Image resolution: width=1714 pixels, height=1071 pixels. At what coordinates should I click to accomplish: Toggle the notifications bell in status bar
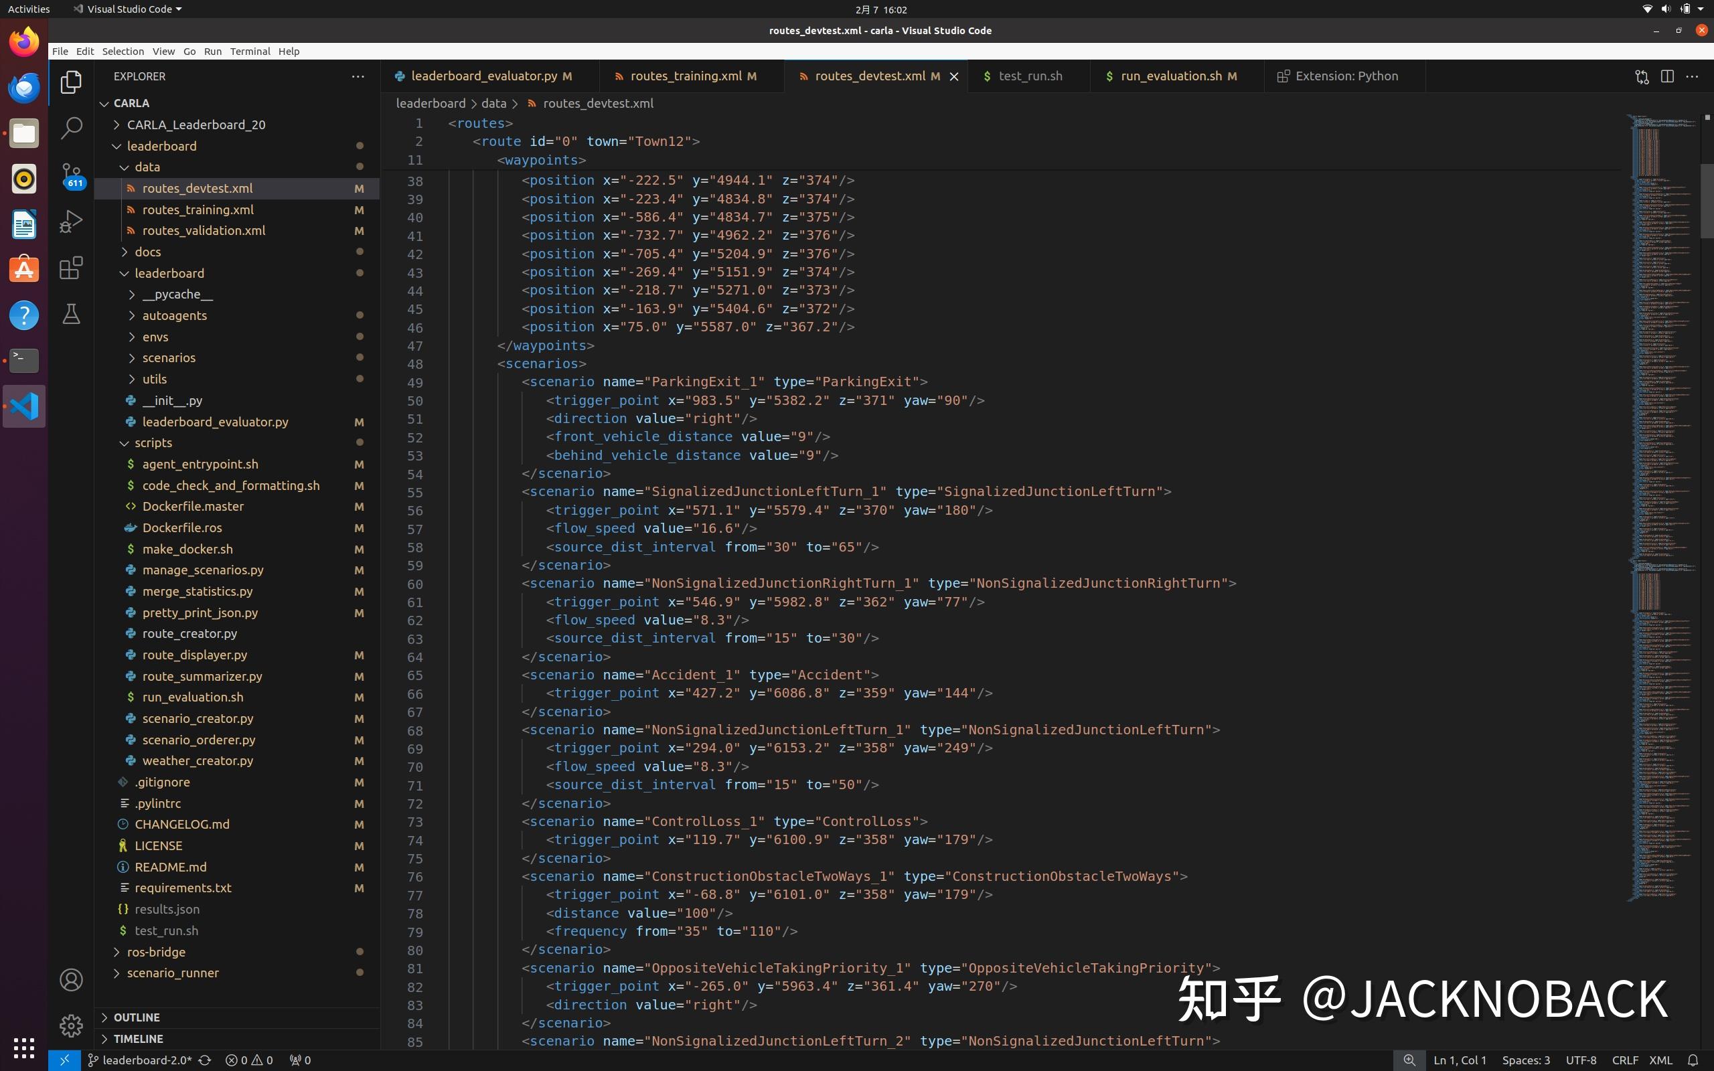(1693, 1060)
